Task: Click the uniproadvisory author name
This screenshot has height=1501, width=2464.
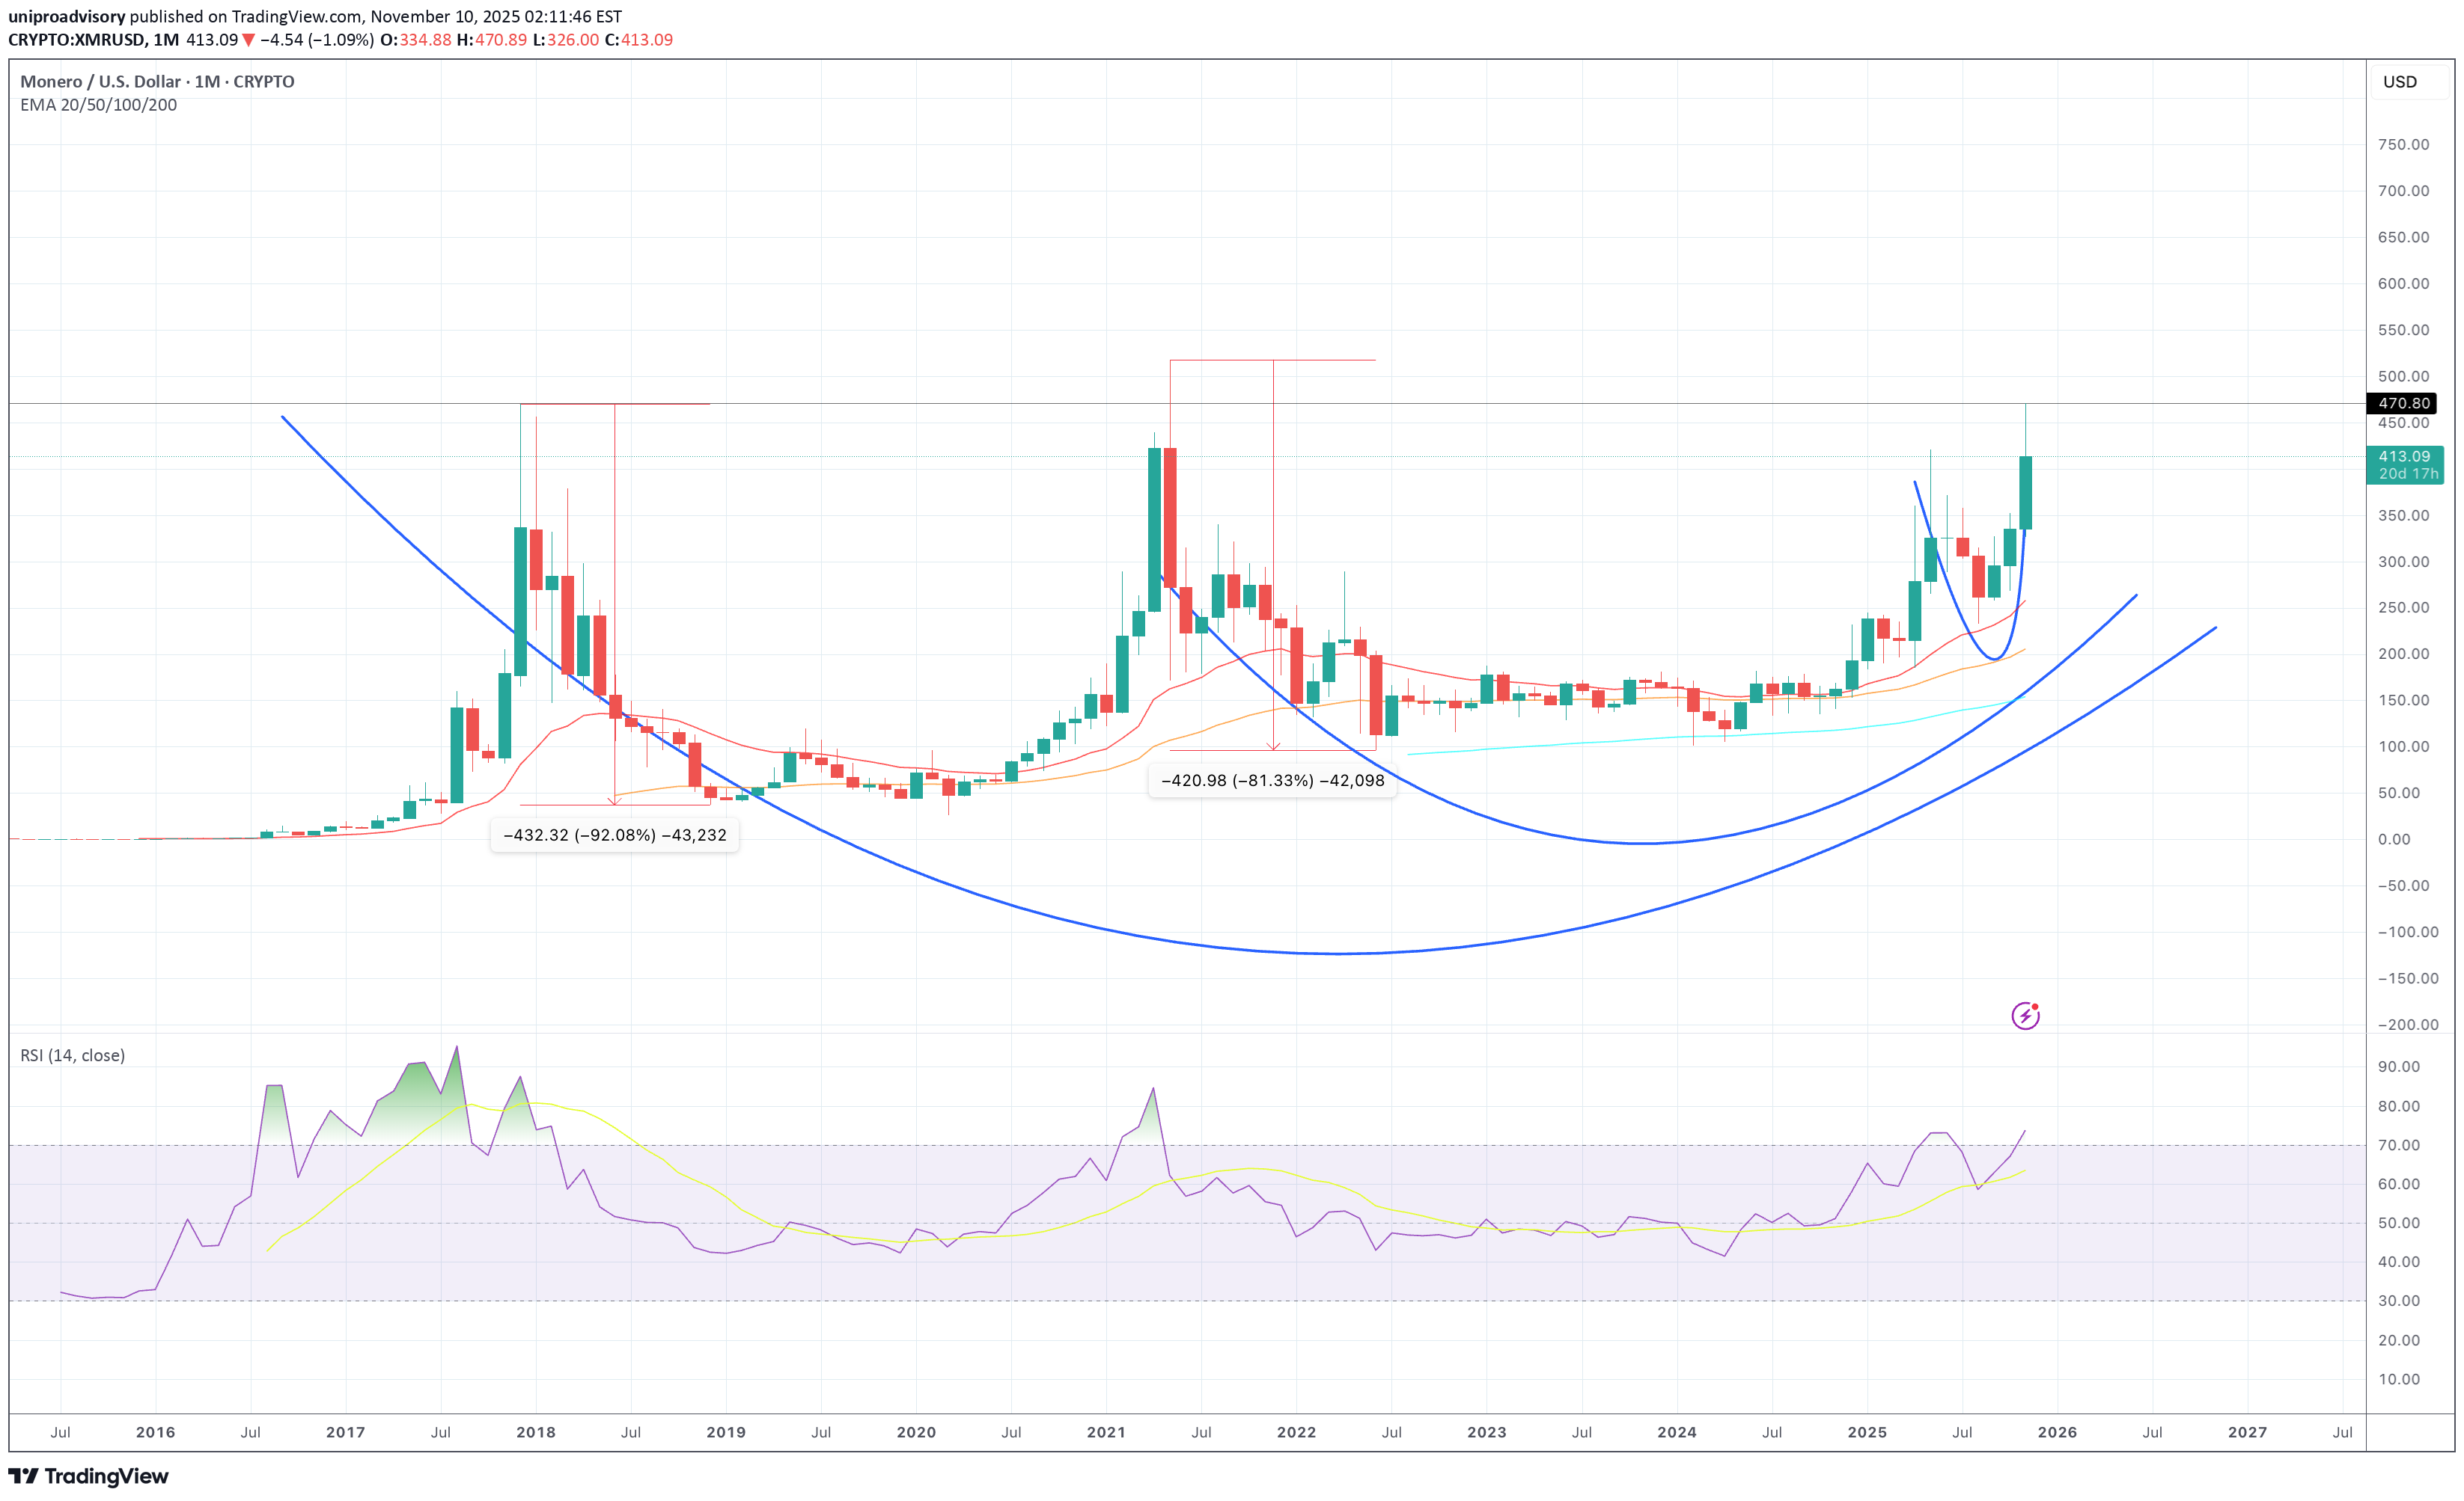Action: 66,16
